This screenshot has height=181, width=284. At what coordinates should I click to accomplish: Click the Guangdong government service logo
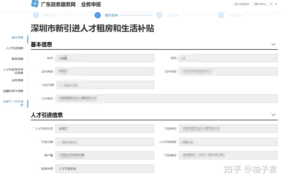35,4
